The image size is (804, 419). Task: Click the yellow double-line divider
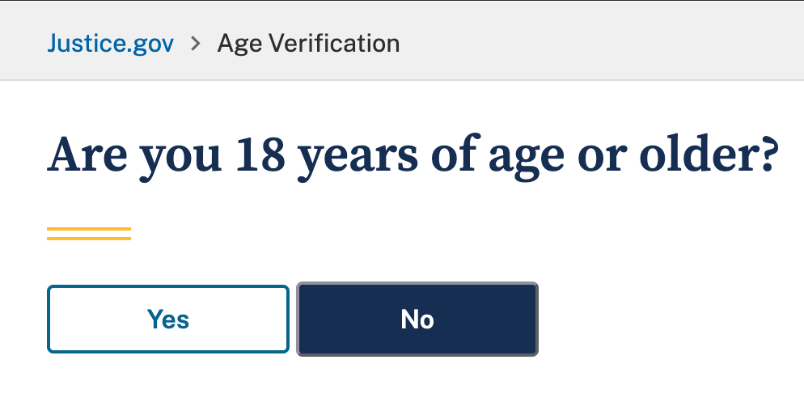pyautogui.click(x=89, y=235)
